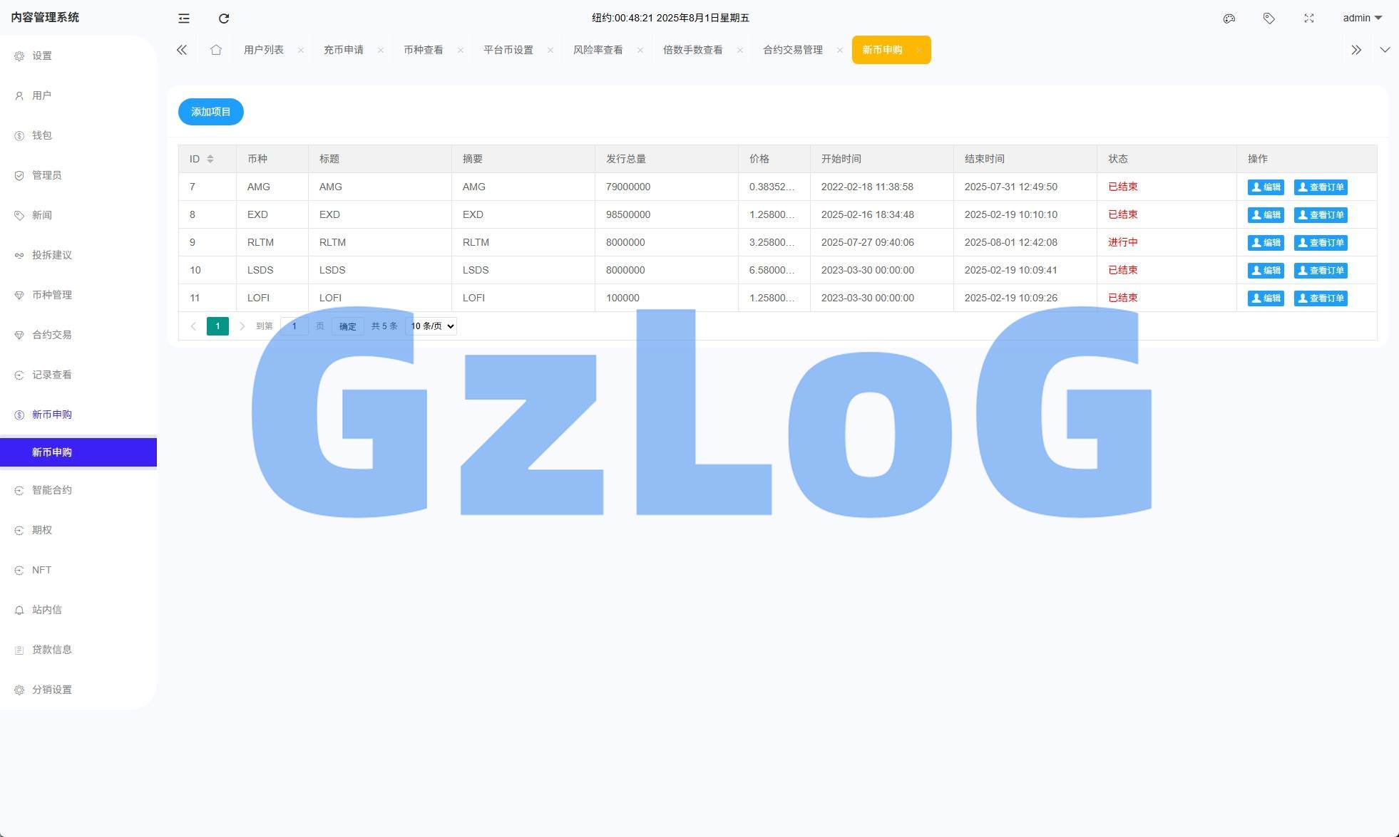Go to home tab icon
Viewport: 1399px width, 837px height.
click(x=216, y=50)
